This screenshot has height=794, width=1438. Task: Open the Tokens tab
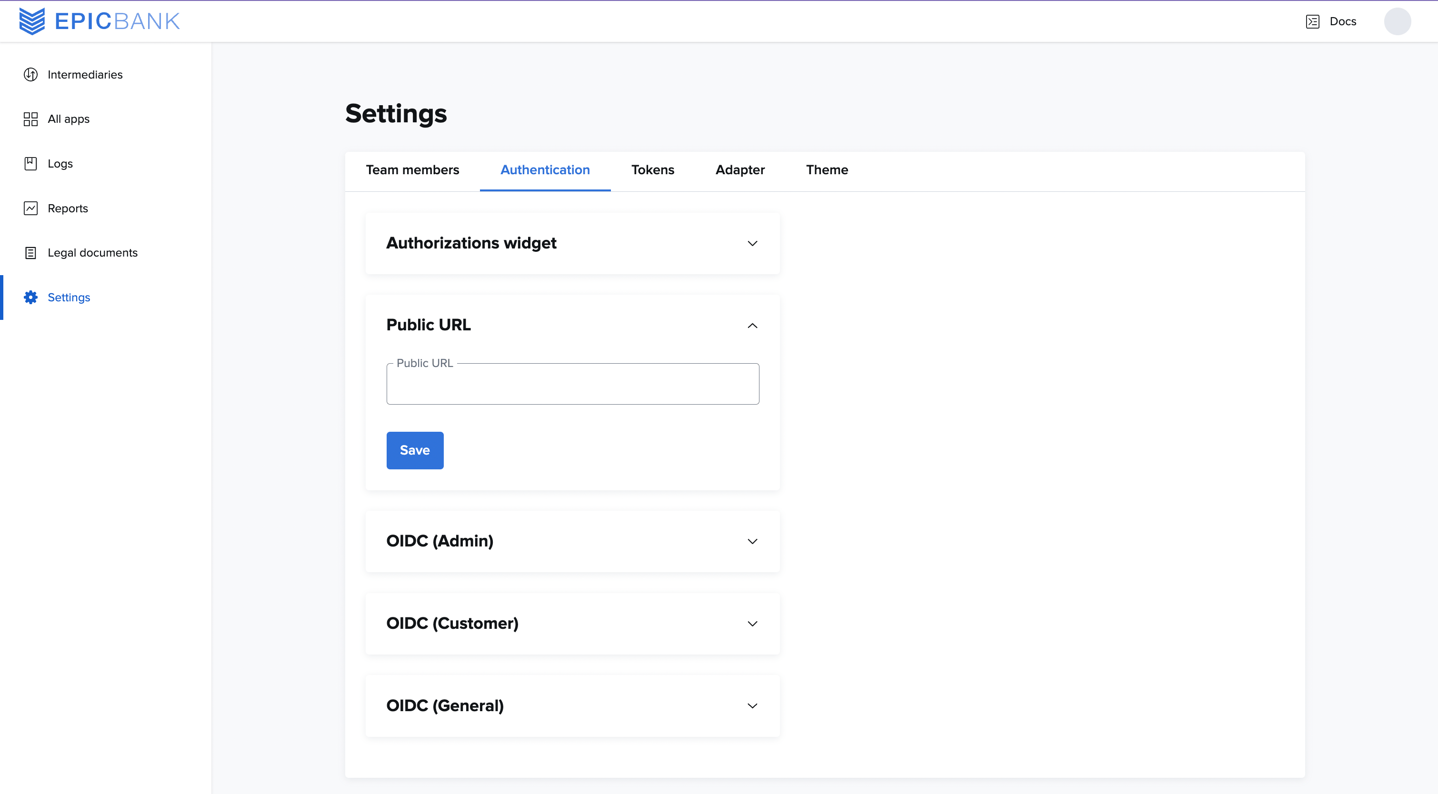click(652, 169)
